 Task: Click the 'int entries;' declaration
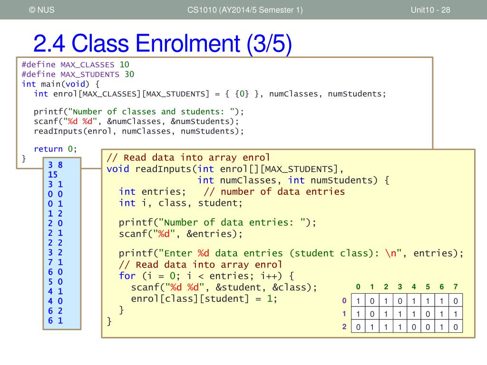point(152,192)
